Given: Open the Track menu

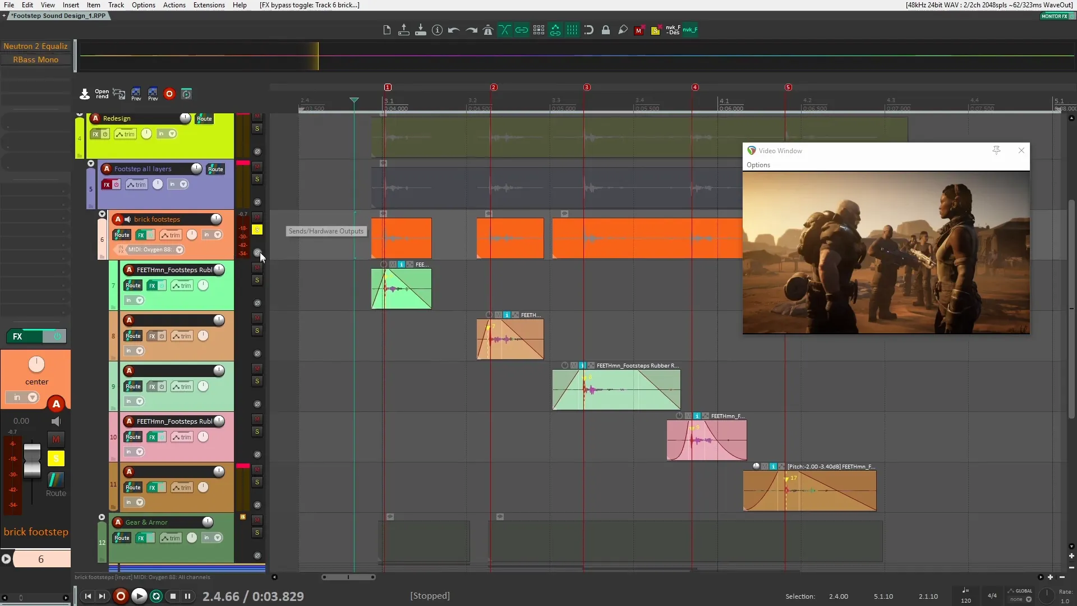Looking at the screenshot, I should pos(116,5).
